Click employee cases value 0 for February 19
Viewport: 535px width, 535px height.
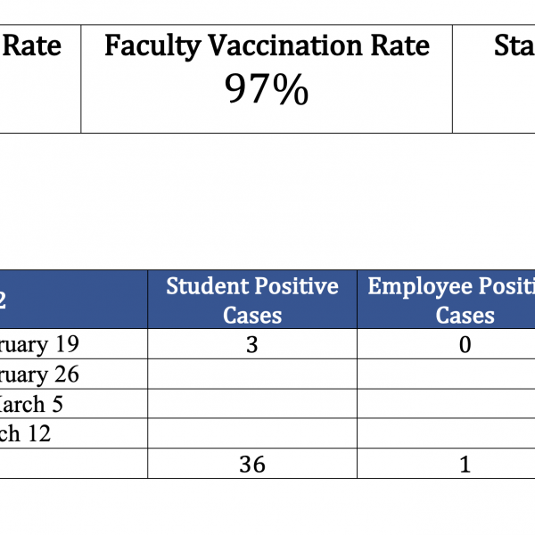coord(465,344)
